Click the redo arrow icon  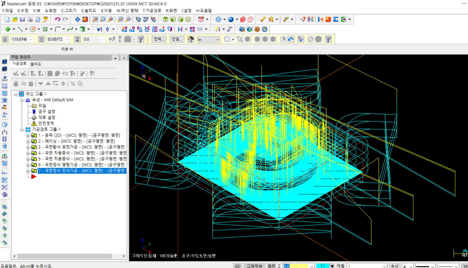tap(65, 19)
